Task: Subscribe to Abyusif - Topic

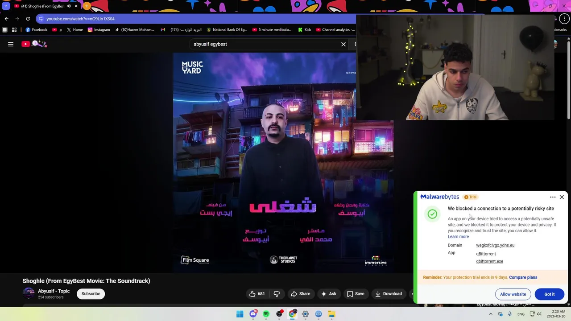Action: pos(91,294)
